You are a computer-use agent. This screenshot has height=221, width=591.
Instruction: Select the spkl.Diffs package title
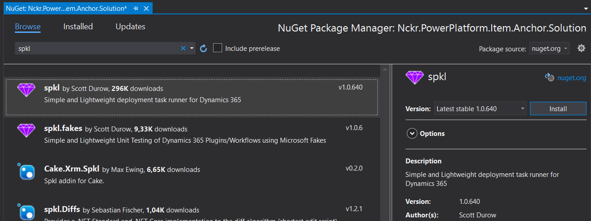[62, 210]
